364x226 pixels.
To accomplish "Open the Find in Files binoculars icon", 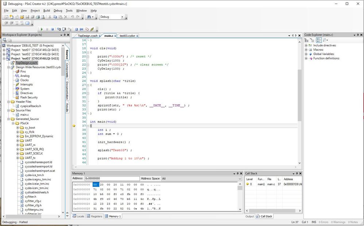I will (88, 17).
